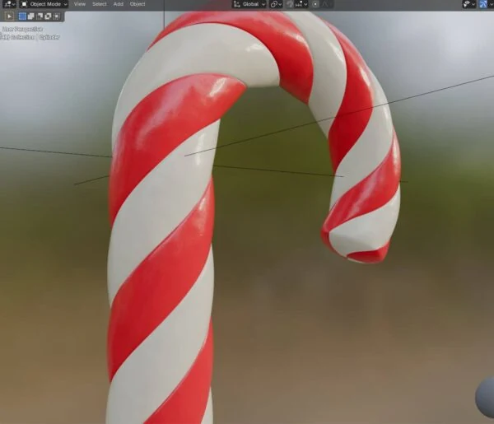Image resolution: width=494 pixels, height=424 pixels.
Task: Choose the invert selection mode icon
Action: pos(48,16)
